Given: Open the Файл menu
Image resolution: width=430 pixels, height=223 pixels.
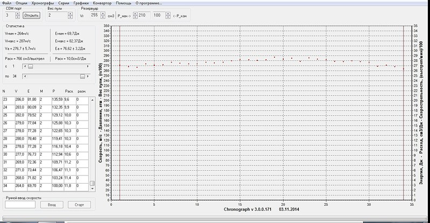Looking at the screenshot, I should coord(6,4).
